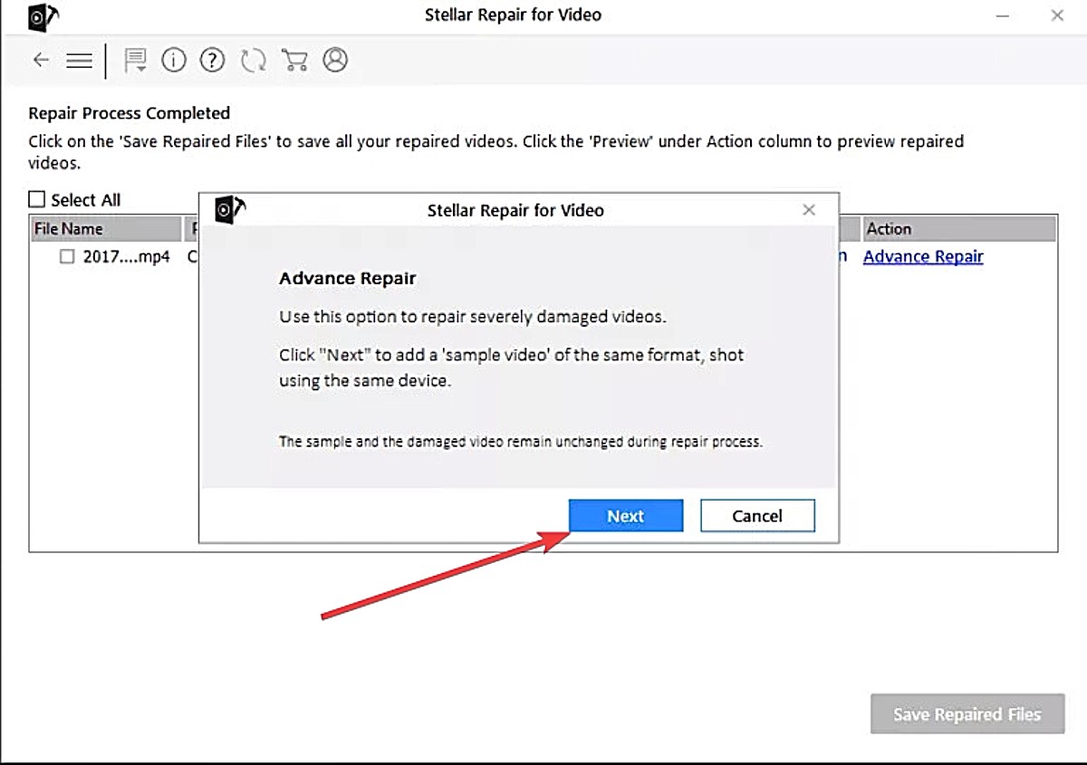The width and height of the screenshot is (1087, 765).
Task: Go back using the left arrow icon
Action: click(41, 61)
